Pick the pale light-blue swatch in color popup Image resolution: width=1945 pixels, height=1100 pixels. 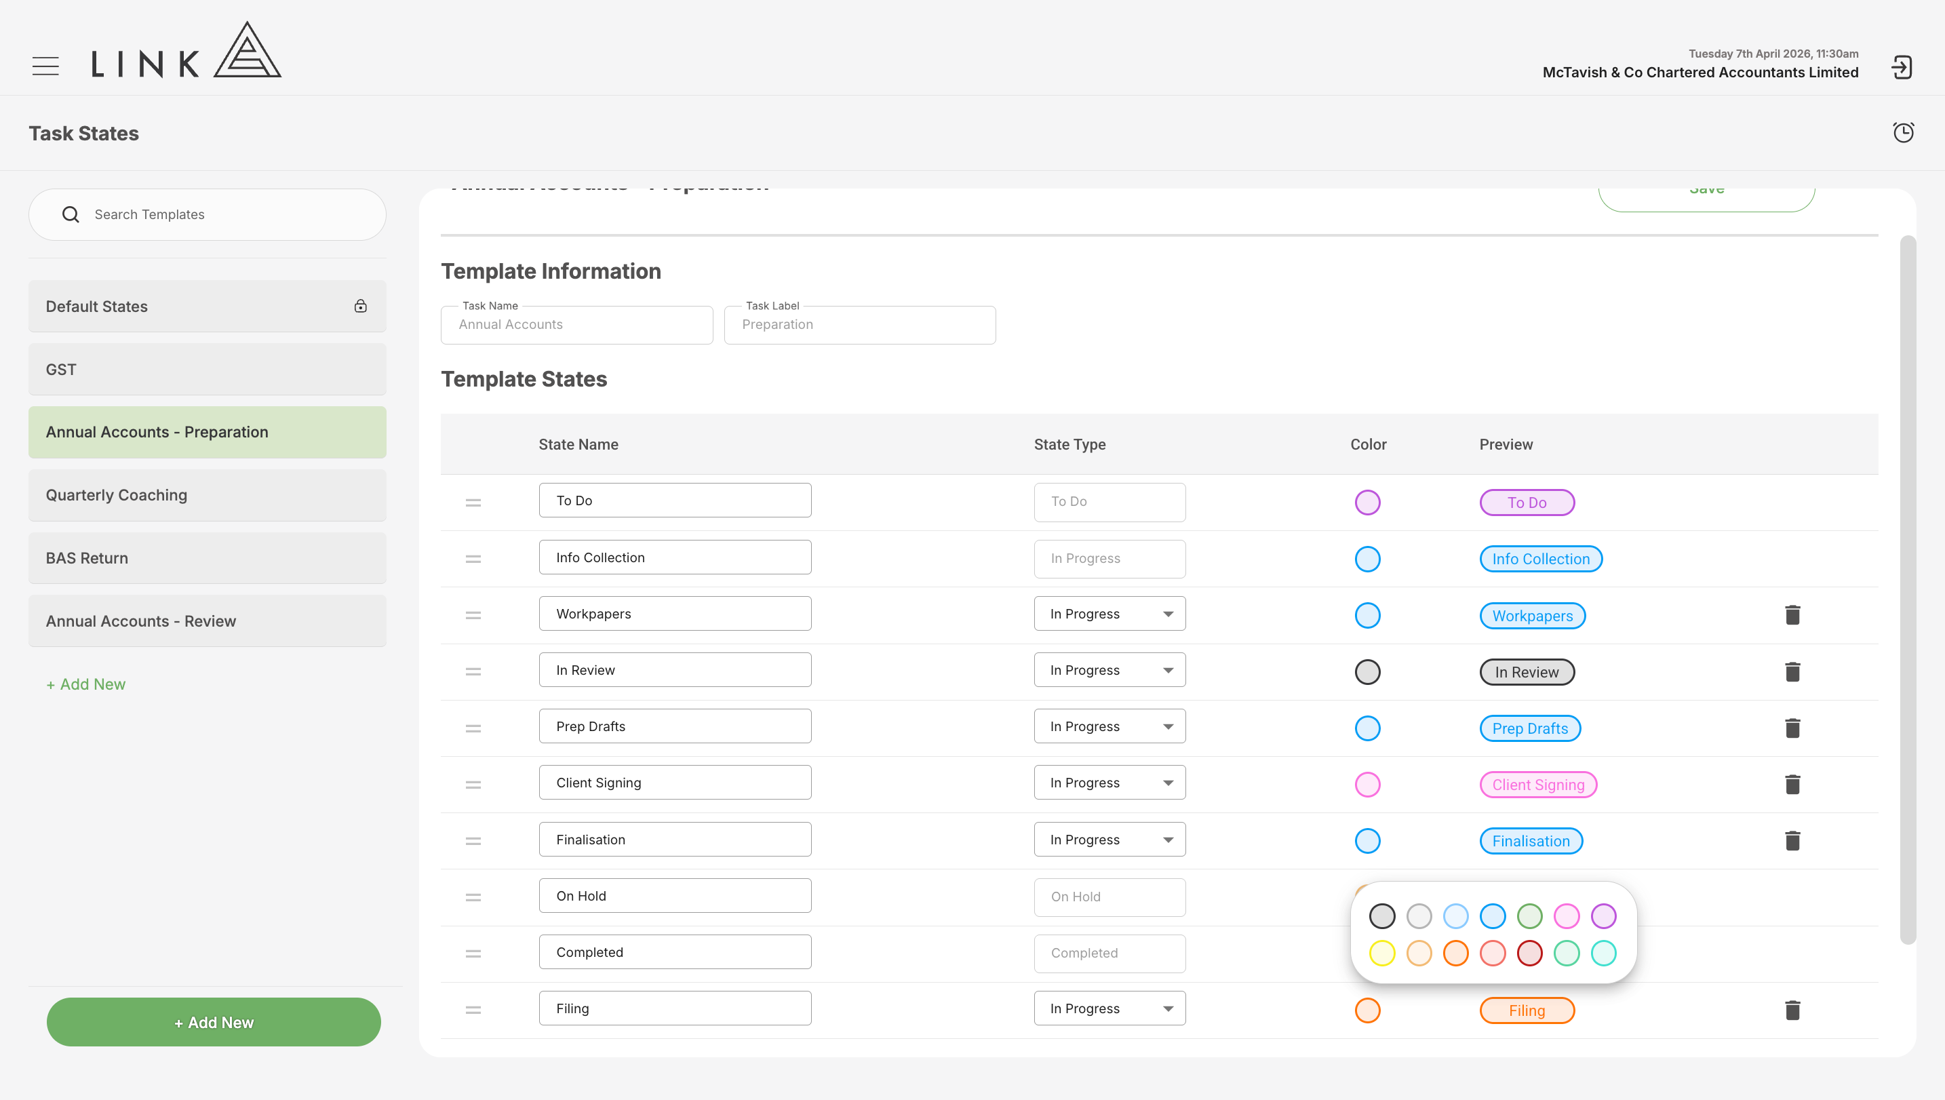(x=1455, y=916)
